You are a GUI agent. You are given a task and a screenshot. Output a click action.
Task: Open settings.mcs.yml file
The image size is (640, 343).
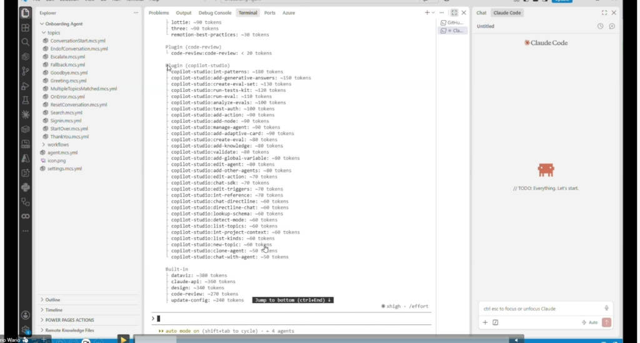(64, 169)
